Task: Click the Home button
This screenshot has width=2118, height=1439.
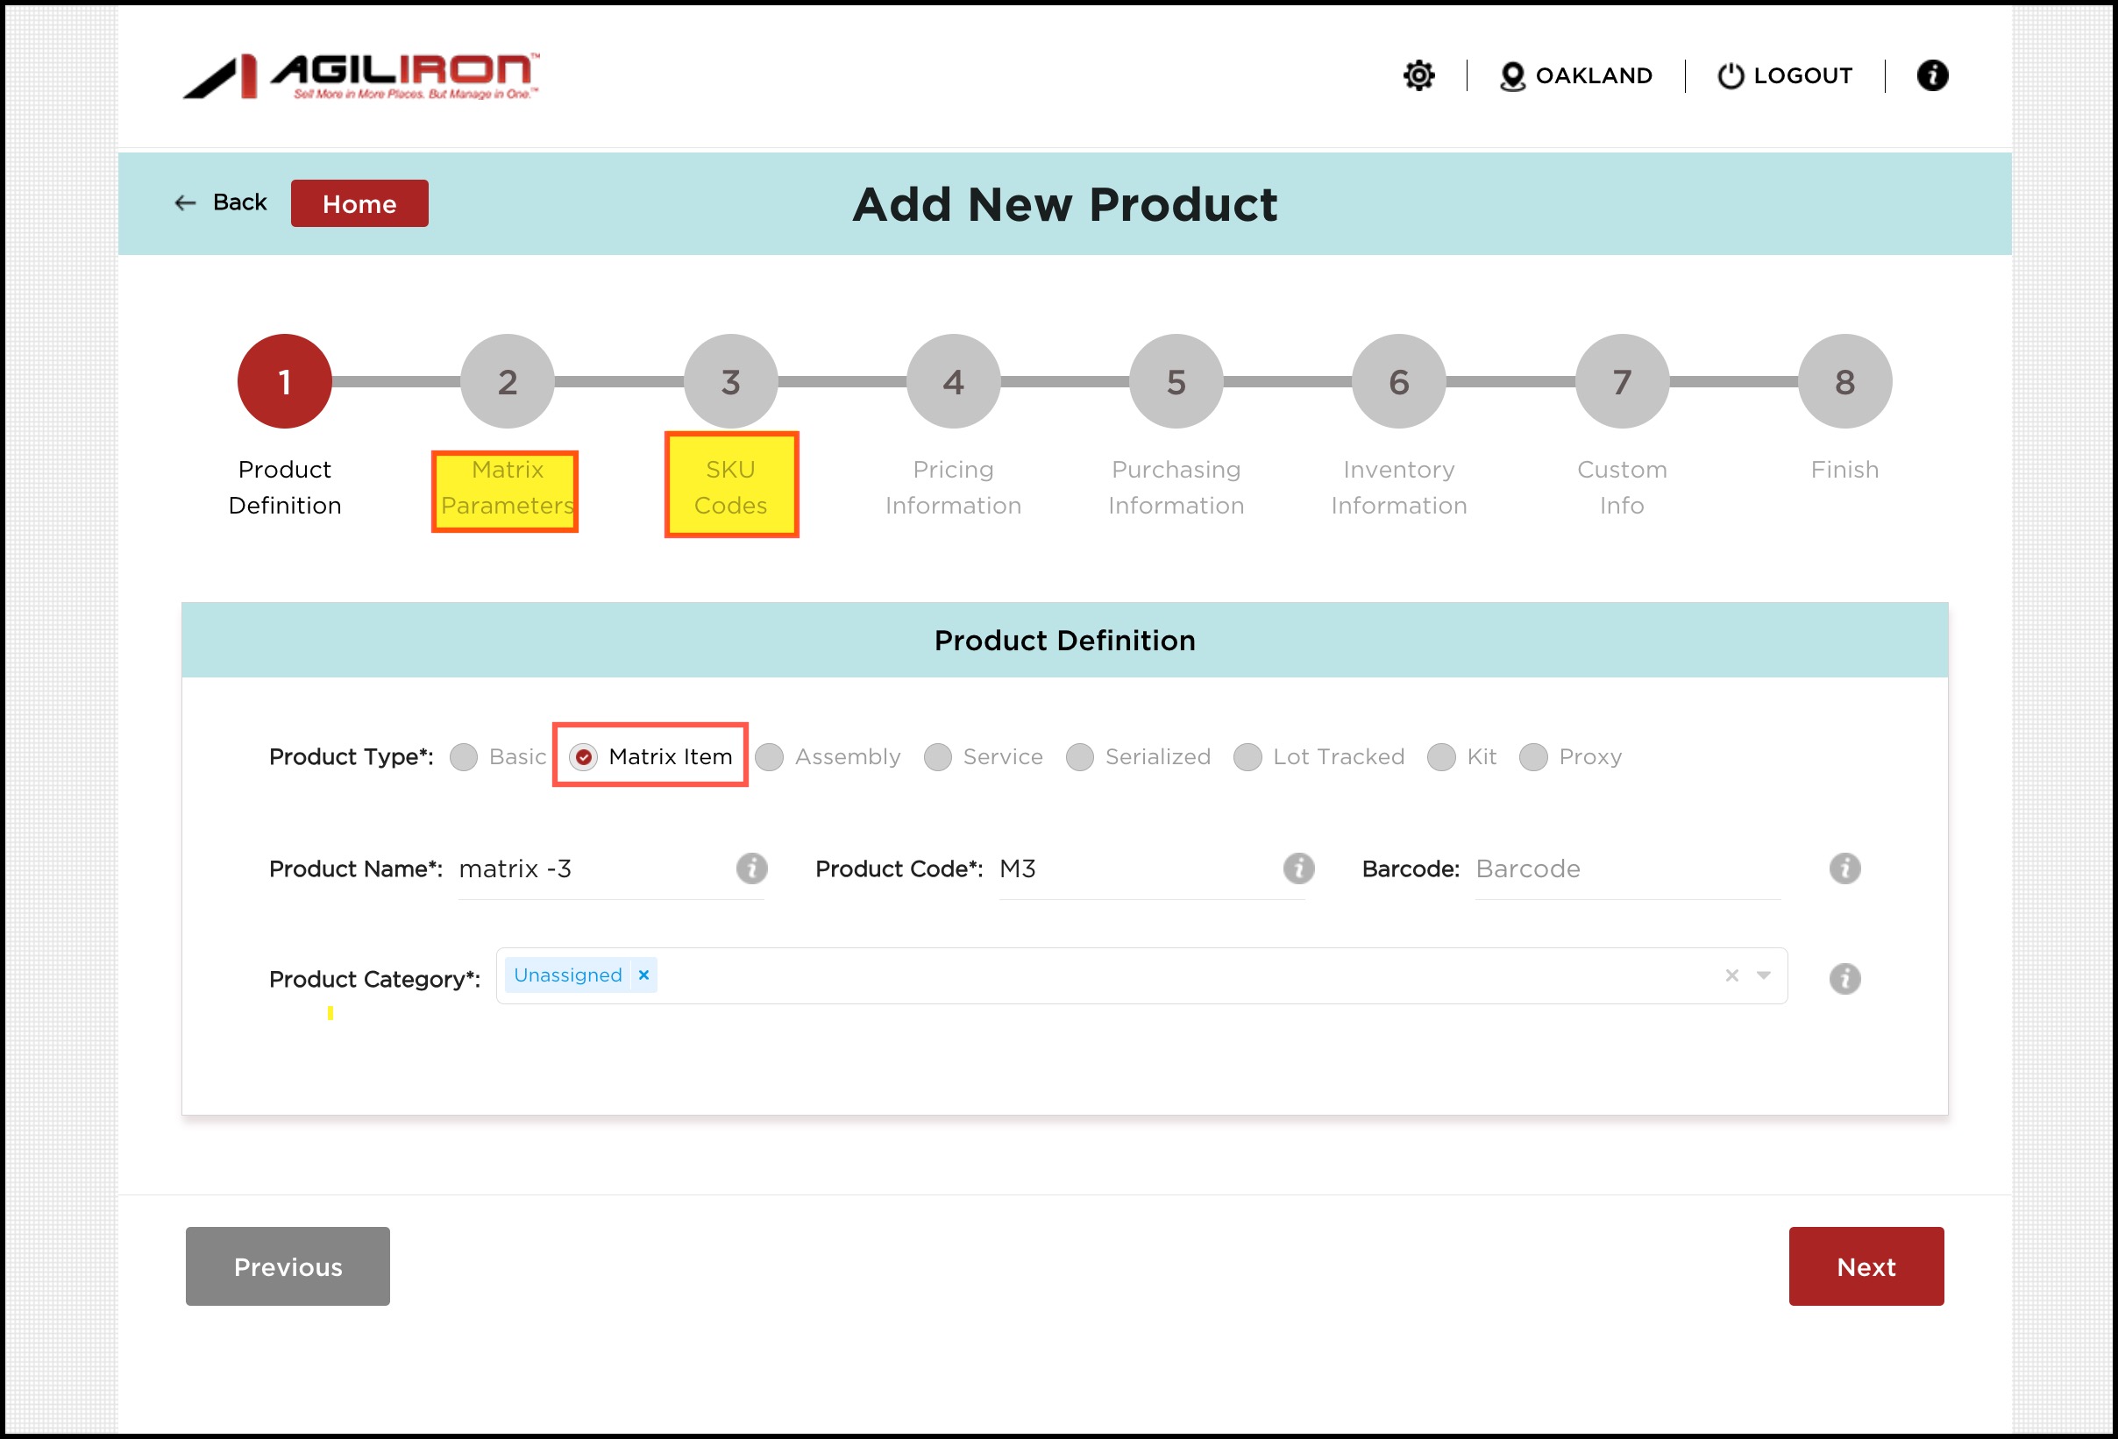Action: (x=359, y=203)
